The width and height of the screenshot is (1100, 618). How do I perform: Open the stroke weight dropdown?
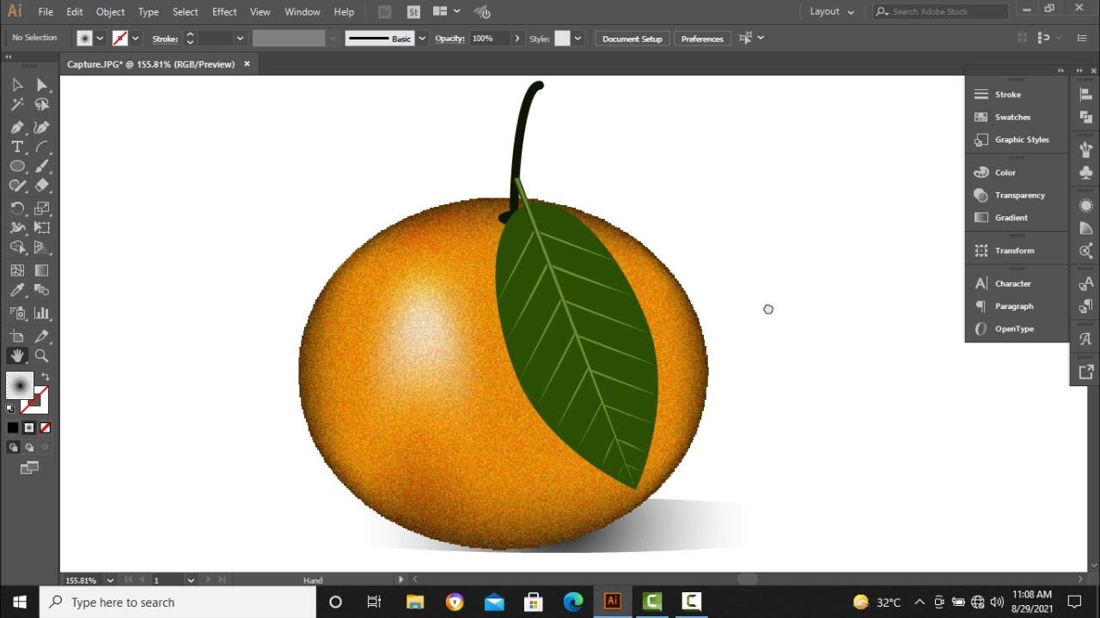[x=240, y=39]
